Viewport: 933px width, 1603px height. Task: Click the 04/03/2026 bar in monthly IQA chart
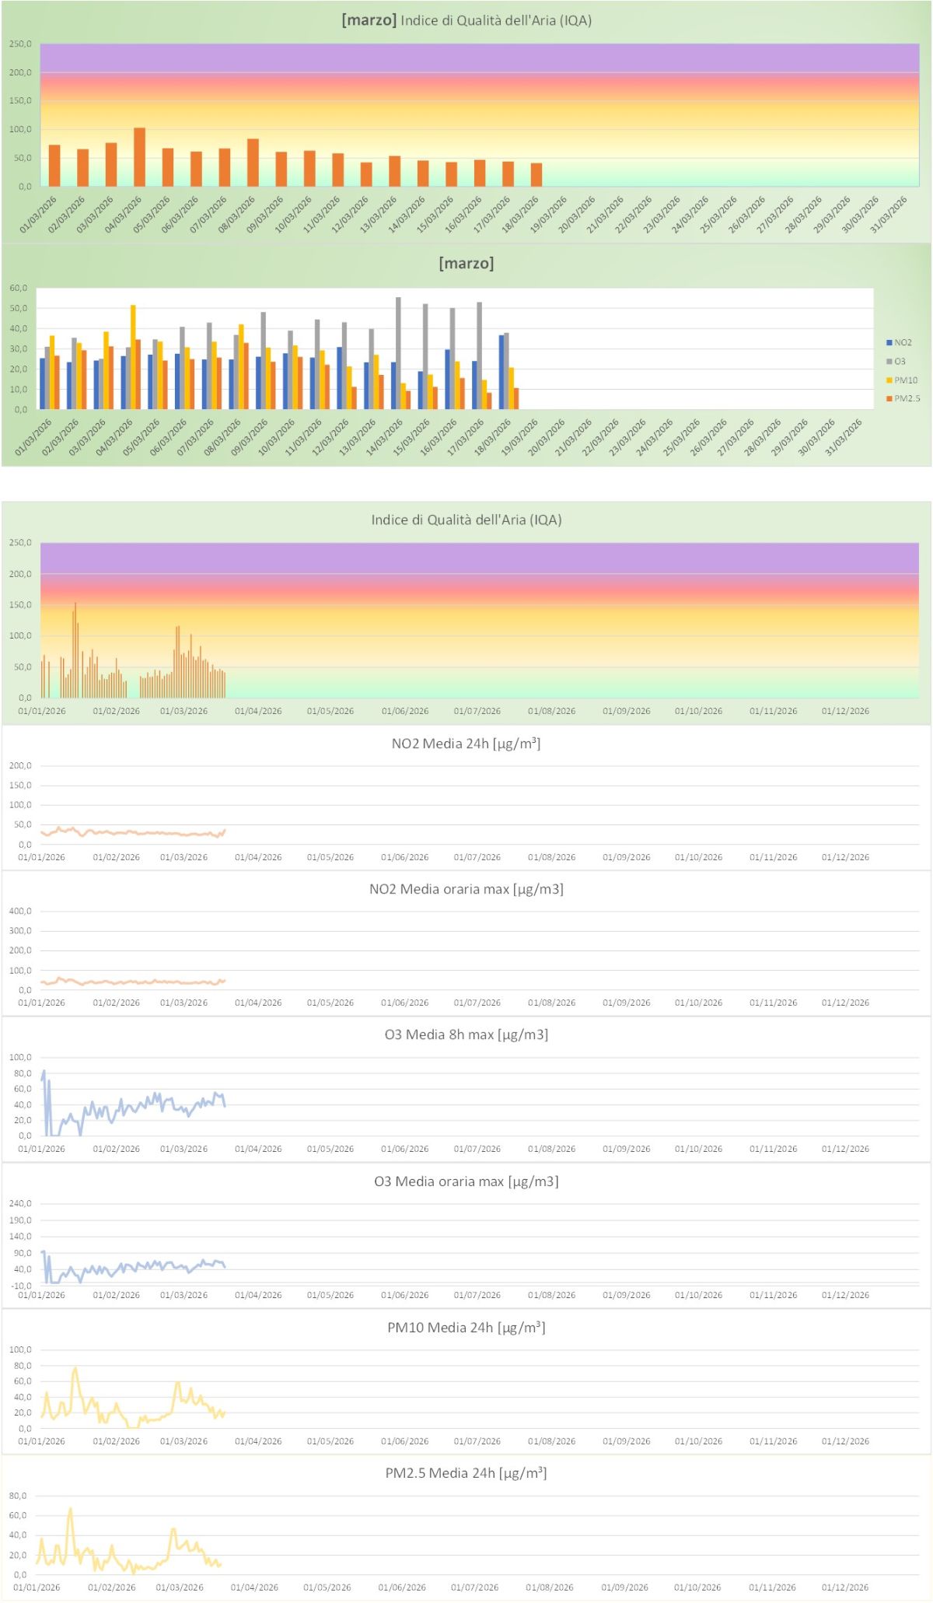(x=139, y=157)
